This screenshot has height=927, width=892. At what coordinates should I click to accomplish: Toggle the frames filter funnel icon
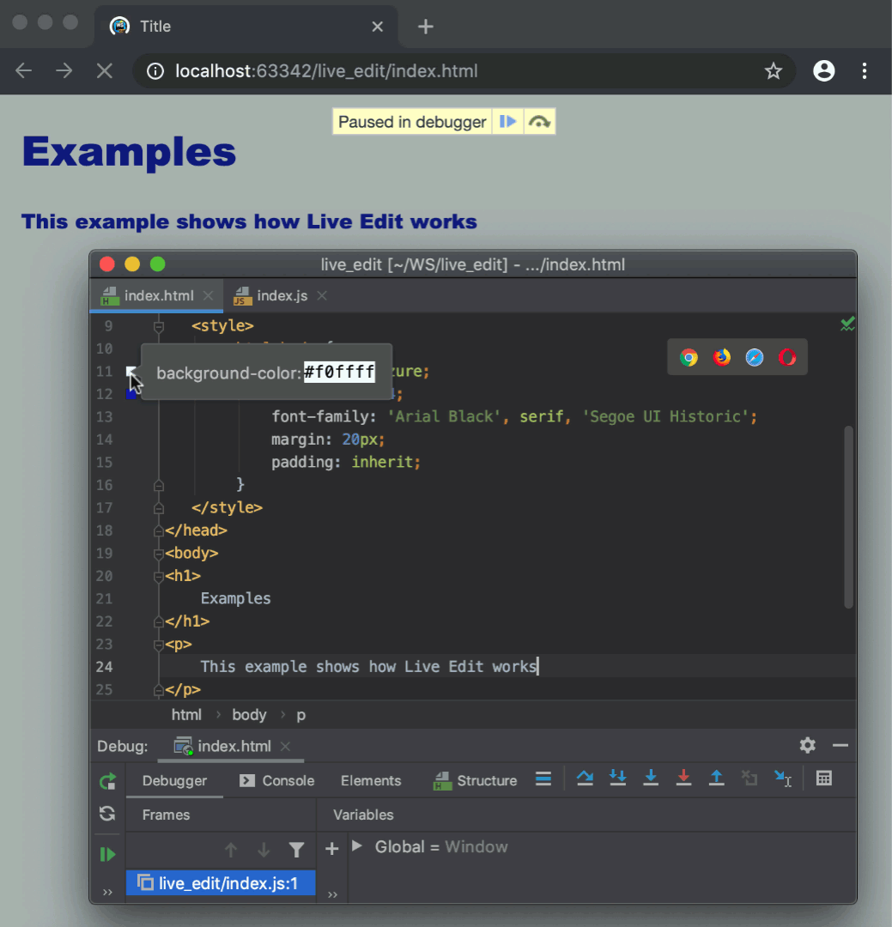296,849
